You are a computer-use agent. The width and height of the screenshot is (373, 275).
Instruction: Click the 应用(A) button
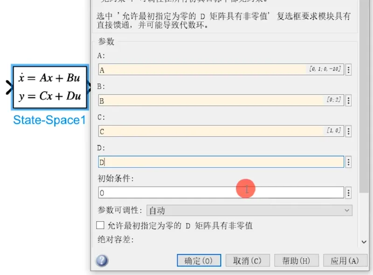[345, 260]
